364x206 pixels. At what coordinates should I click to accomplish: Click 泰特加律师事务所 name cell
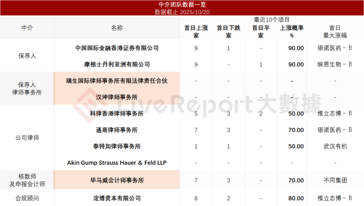[x=117, y=146]
